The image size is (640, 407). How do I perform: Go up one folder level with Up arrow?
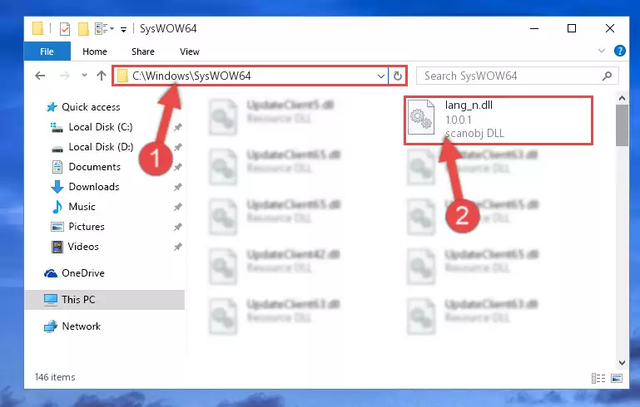(x=102, y=76)
